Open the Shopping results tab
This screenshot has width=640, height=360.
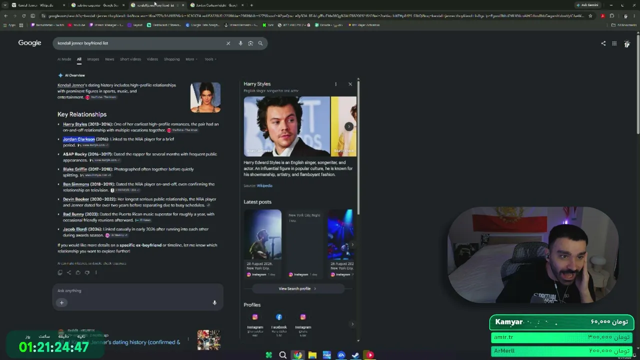tap(171, 59)
